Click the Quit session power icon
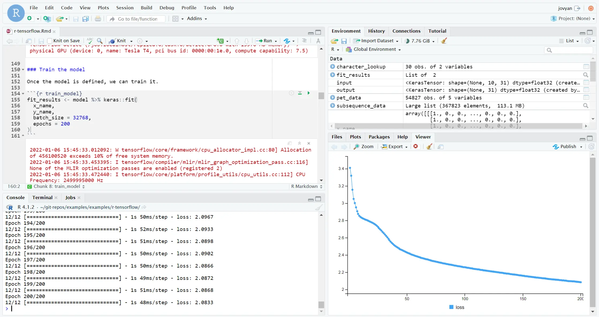The width and height of the screenshot is (599, 317). coord(591,8)
